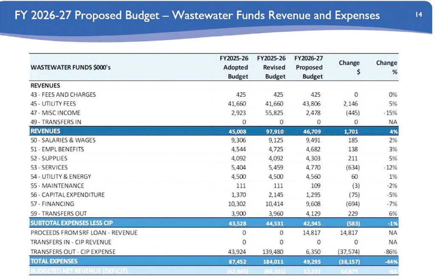Viewport: 435px width, 280px height.
Task: Select the '56 - CAPITAL EXPENDITURE' row label
Action: click(x=68, y=195)
